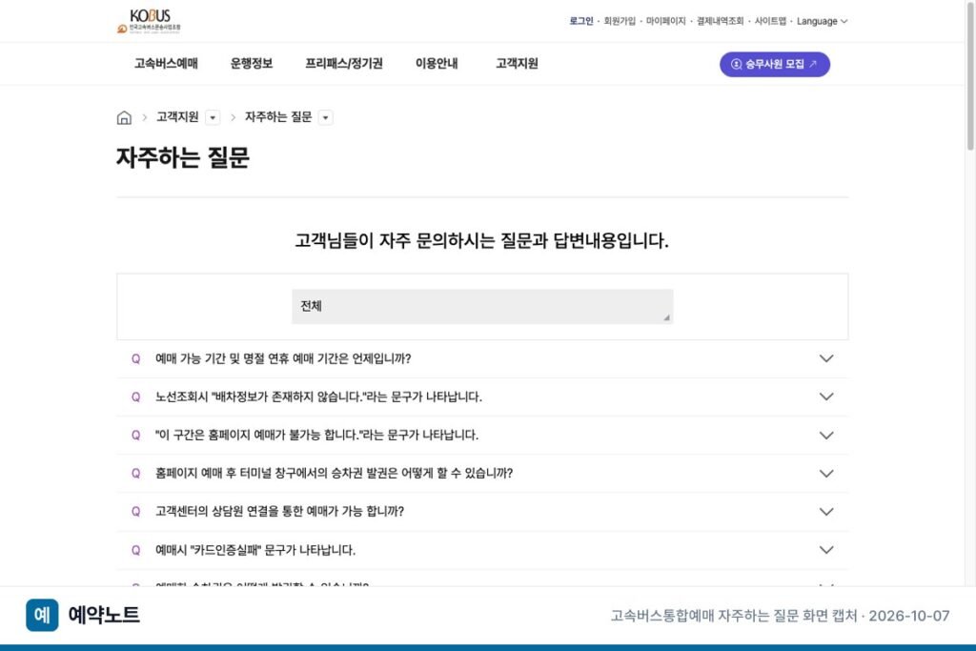Expand the 카드인증실패 question chevron
The width and height of the screenshot is (976, 651).
tap(826, 550)
